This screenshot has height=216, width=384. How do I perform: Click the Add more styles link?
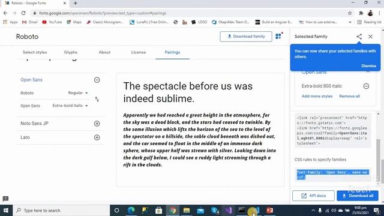point(317,96)
